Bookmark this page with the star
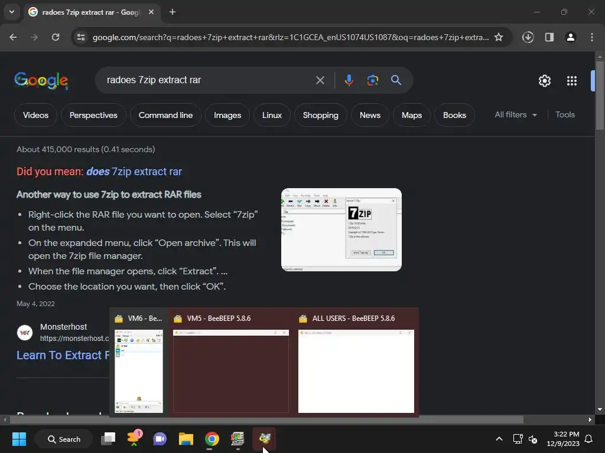Image resolution: width=605 pixels, height=453 pixels. pos(499,37)
